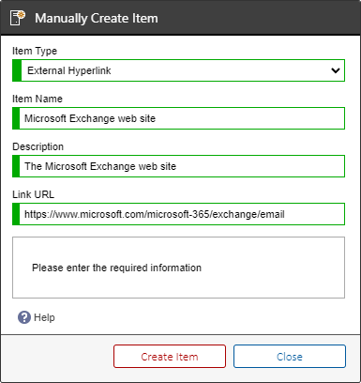Click the green indicator bar on Item Name field
Screen dimensions: 361x383
pyautogui.click(x=16, y=118)
